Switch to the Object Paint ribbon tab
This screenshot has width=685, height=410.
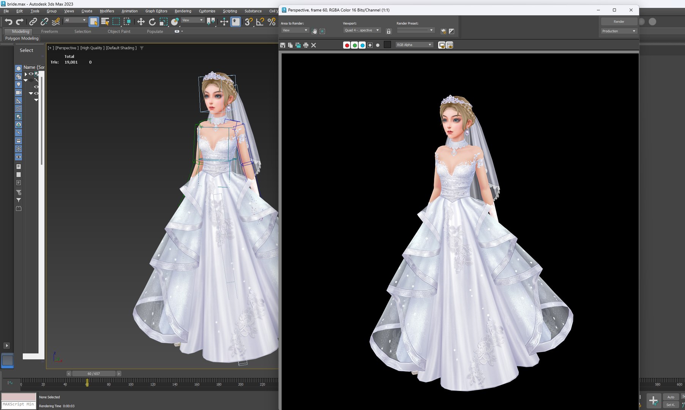click(x=119, y=32)
